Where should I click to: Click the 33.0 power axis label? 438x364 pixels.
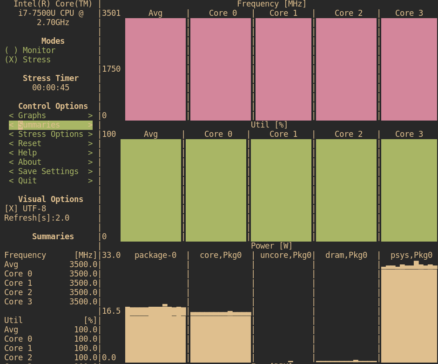[111, 255]
